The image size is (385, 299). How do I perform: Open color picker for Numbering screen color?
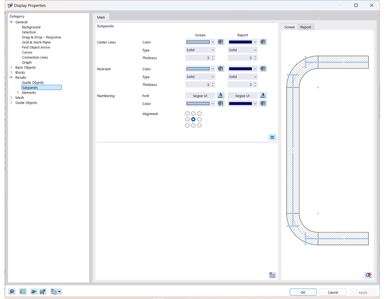pos(220,103)
